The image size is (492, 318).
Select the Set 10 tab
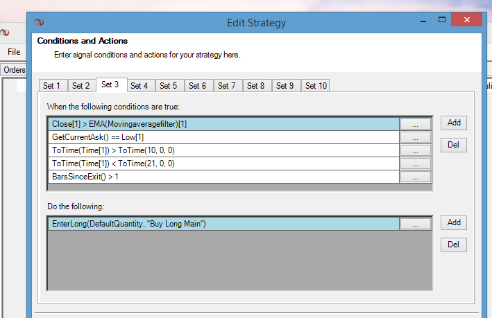click(316, 86)
